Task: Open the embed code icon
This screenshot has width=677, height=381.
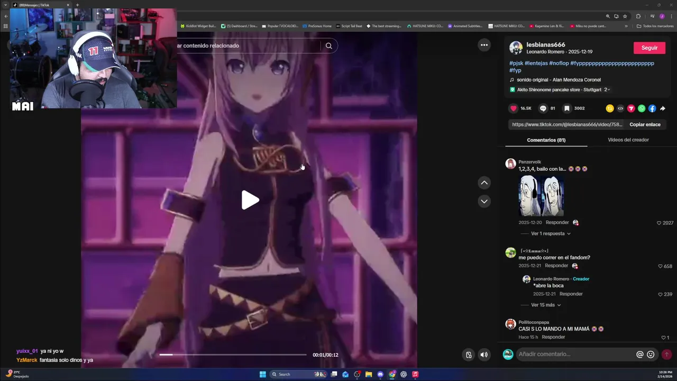Action: pos(620,108)
